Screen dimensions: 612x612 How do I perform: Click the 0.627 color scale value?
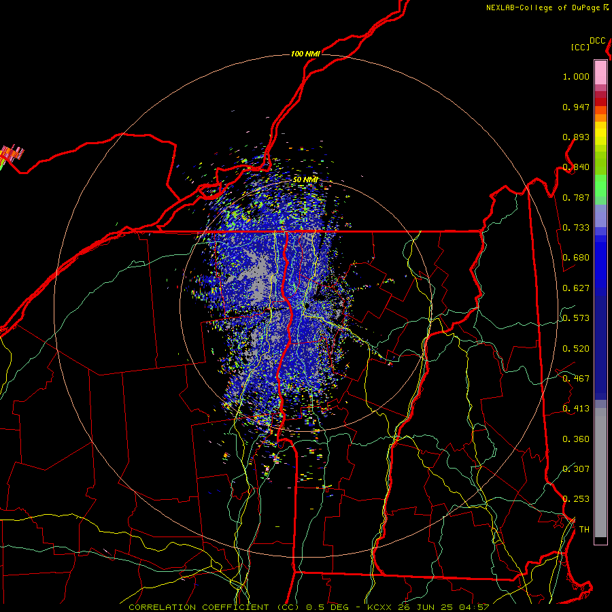coord(576,288)
